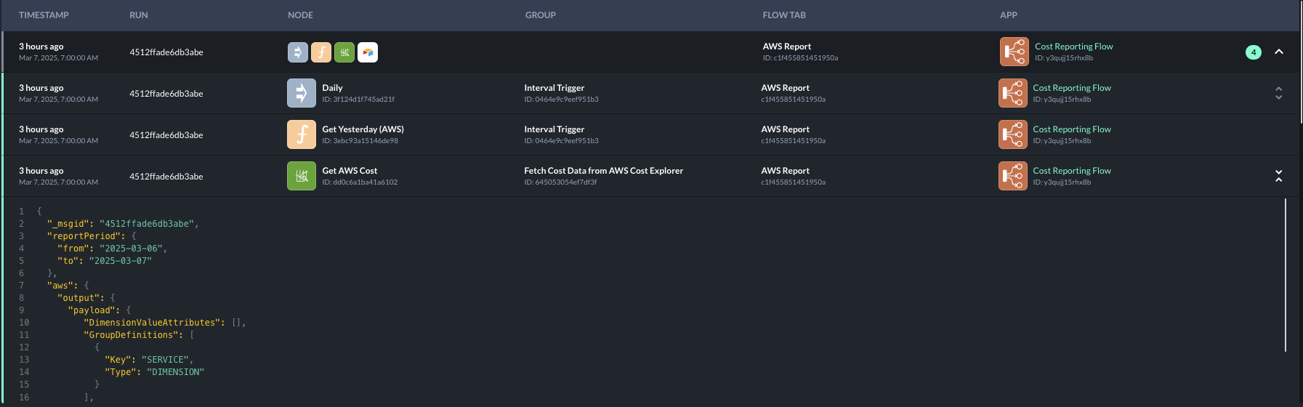The image size is (1303, 407).
Task: Collapse the run group with the up chevron
Action: coord(1279,52)
